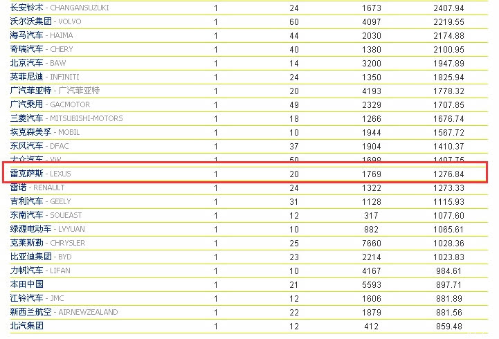Open the 克莱斯勒 CHRYSLER brand link
Image resolution: width=499 pixels, height=339 pixels.
tap(48, 243)
